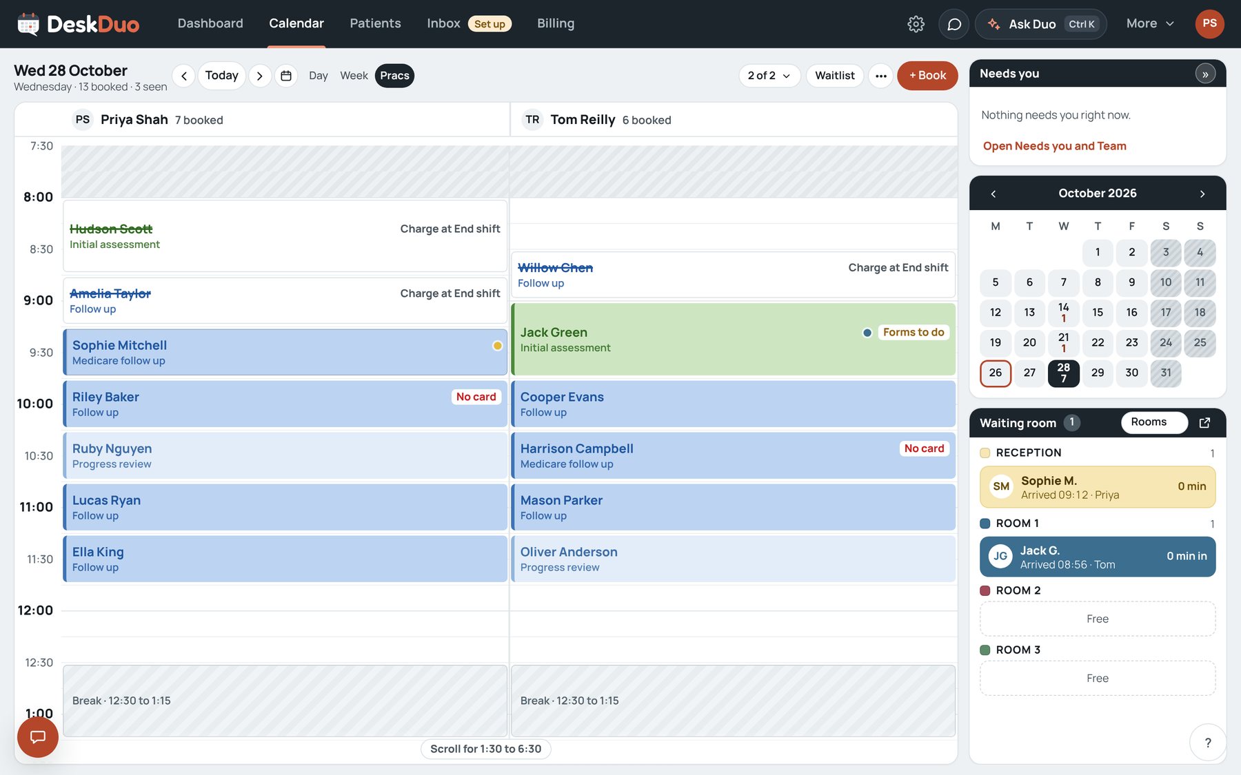Open the Billing tab

(x=556, y=23)
